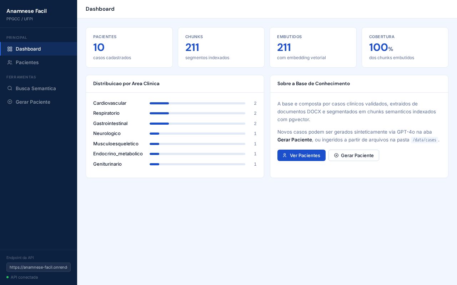Viewport: 457px width, 285px height.
Task: Click the Endpoint da API label
Action: click(x=20, y=258)
